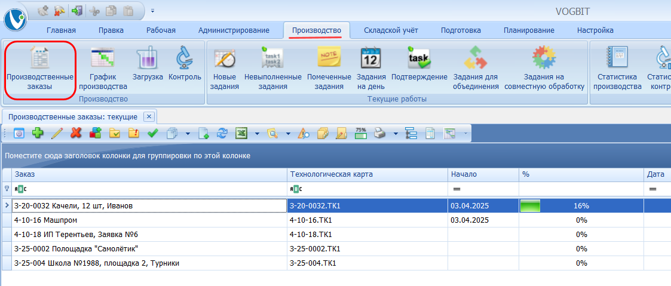Open Задания на день calendar
671x286 pixels.
[371, 69]
